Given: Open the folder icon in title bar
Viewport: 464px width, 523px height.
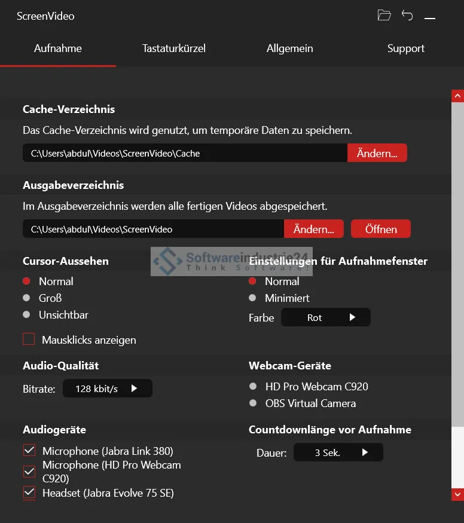Looking at the screenshot, I should pos(384,16).
